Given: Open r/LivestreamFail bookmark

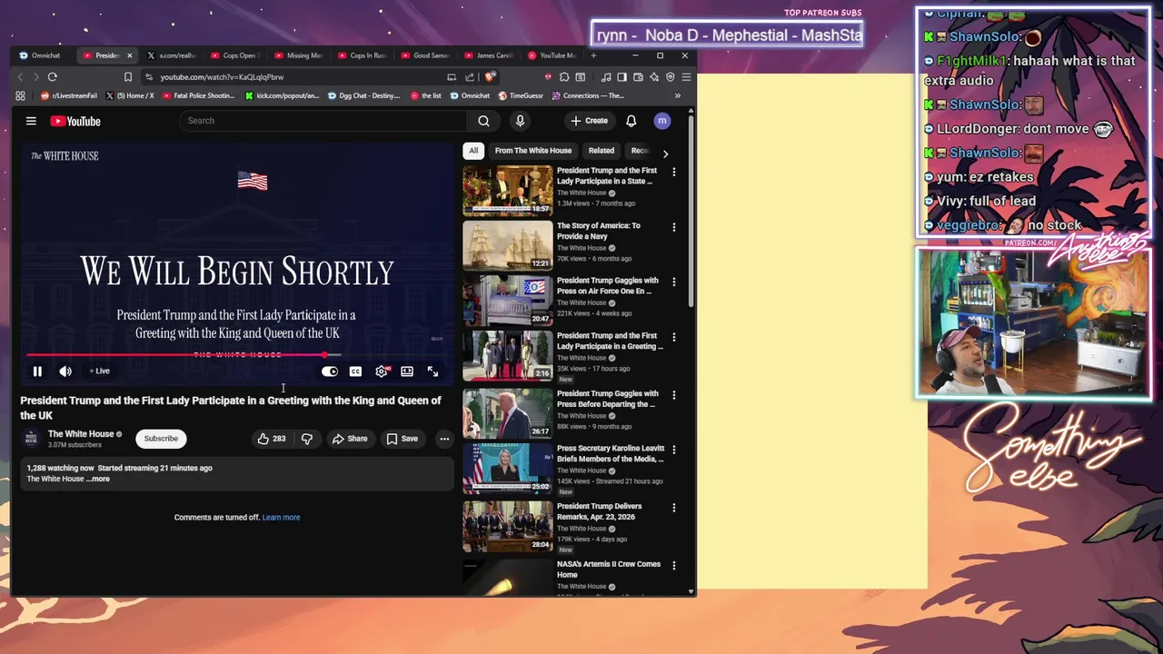Looking at the screenshot, I should click(x=69, y=95).
